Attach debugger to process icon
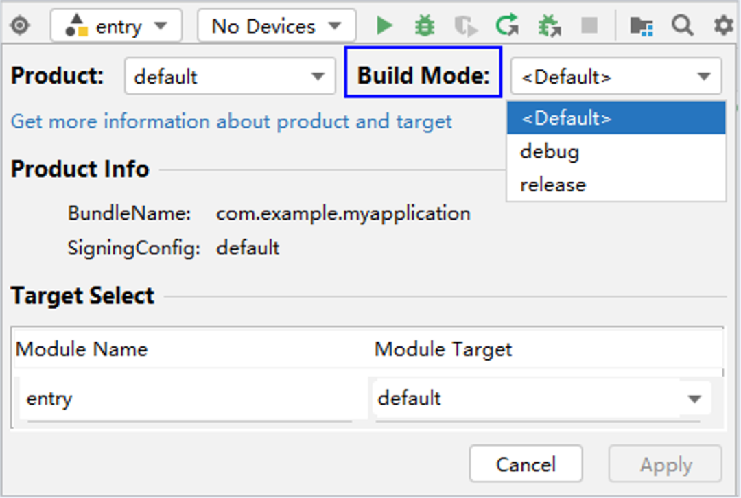741x498 pixels. [x=549, y=26]
